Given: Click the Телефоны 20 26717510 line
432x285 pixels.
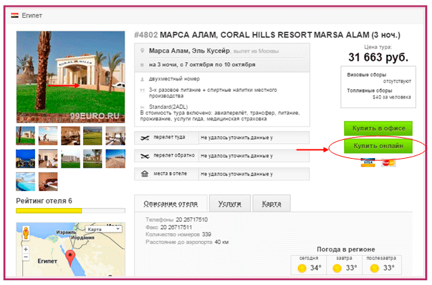Looking at the screenshot, I should 176,219.
